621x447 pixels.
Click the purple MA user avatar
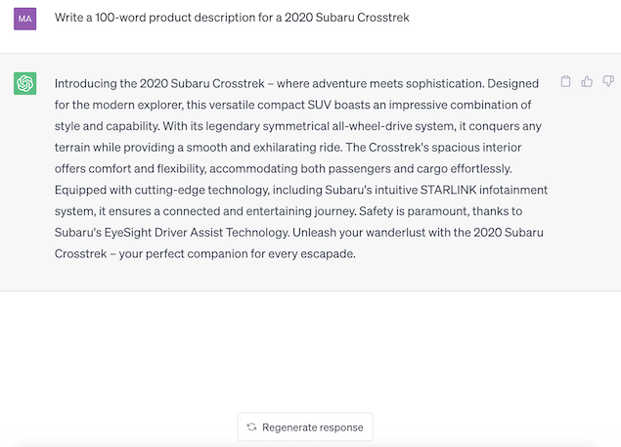(x=25, y=19)
